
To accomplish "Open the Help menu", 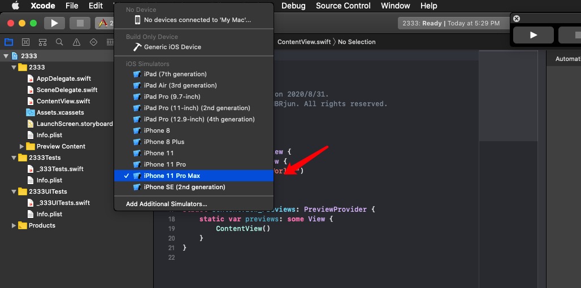I will click(x=429, y=6).
